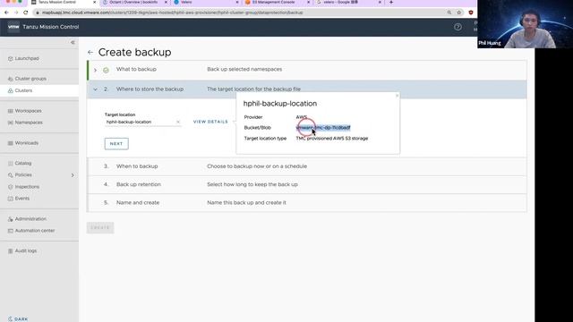Viewport: 573px width, 322px height.
Task: Click the Audit logs sidebar icon
Action: 10,251
